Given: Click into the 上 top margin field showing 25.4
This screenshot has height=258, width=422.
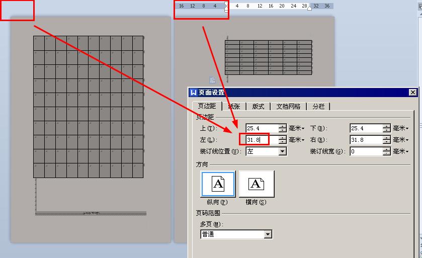Looking at the screenshot, I should click(262, 128).
